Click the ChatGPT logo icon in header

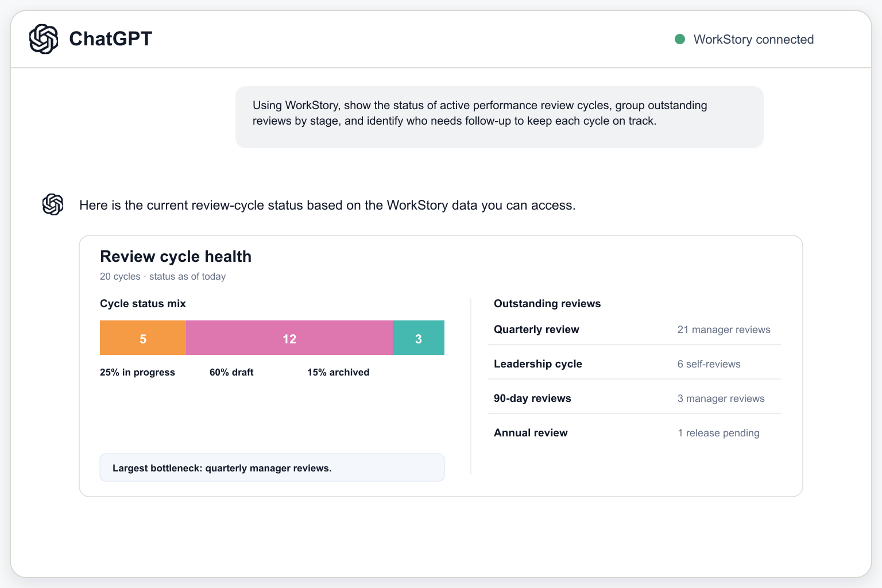pyautogui.click(x=44, y=39)
